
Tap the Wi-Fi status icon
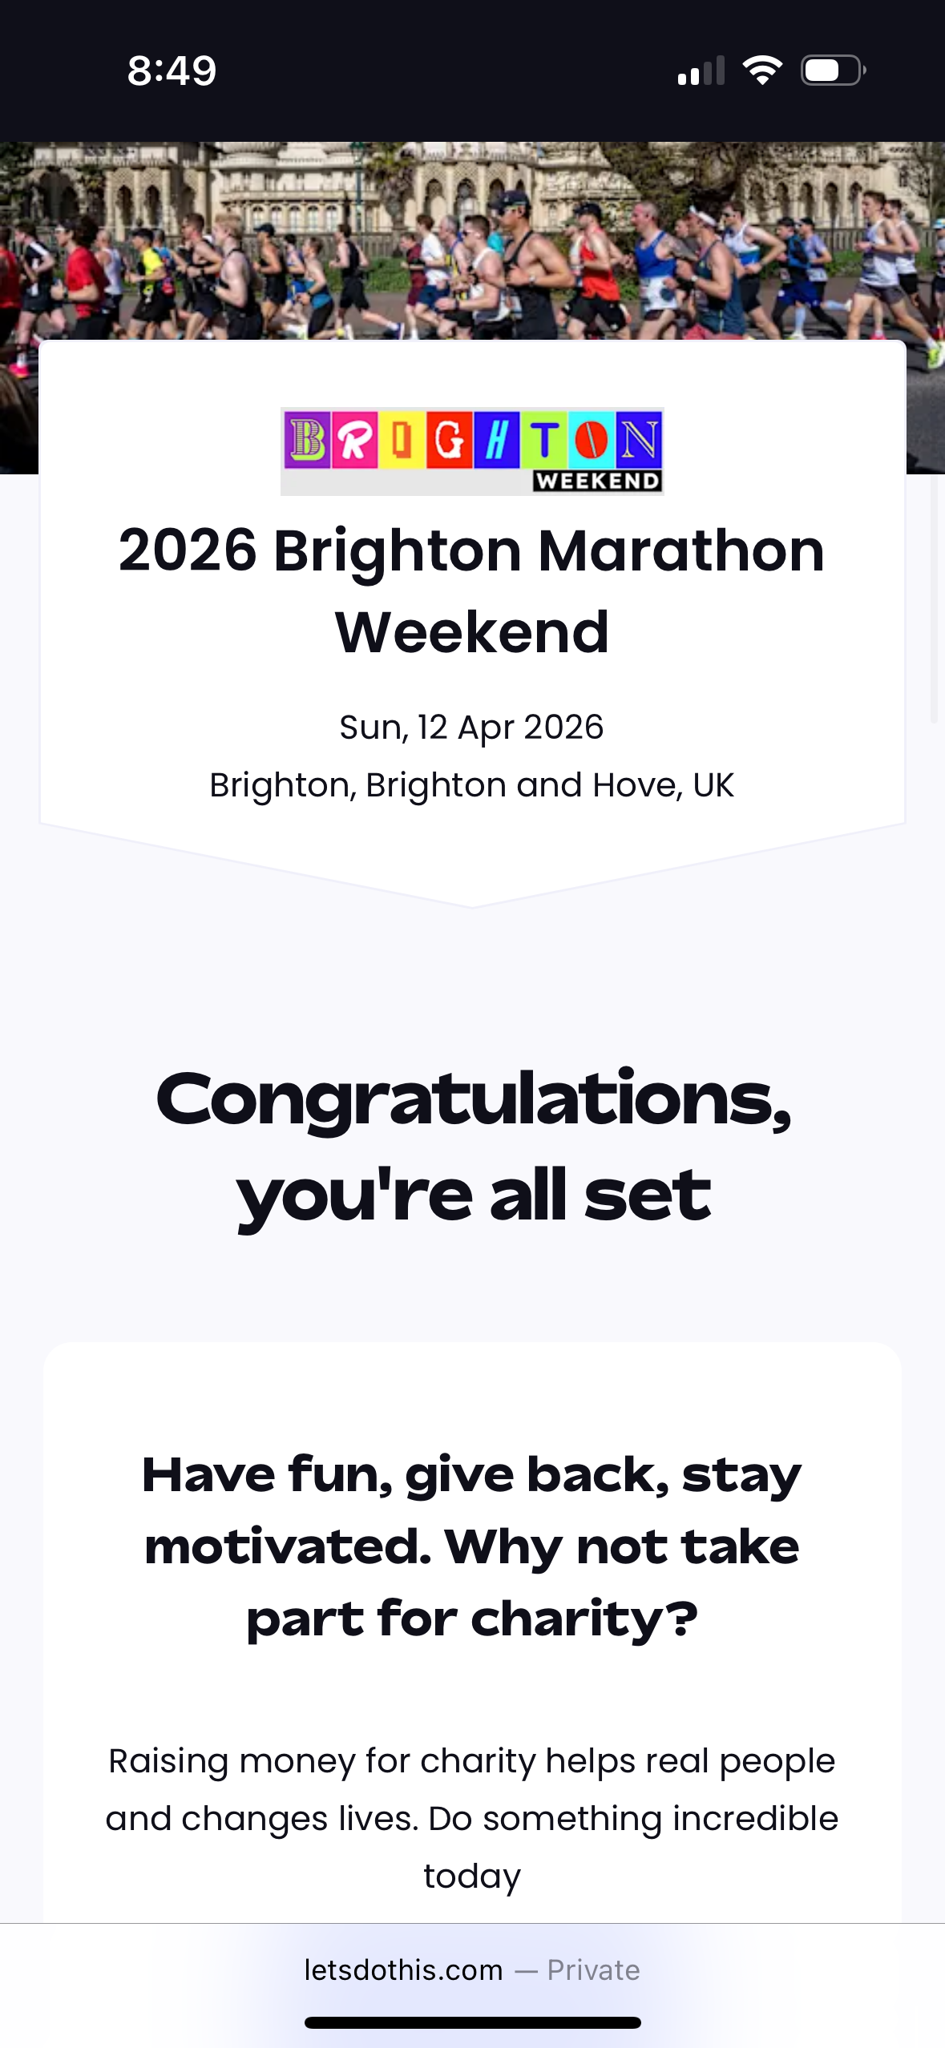762,71
